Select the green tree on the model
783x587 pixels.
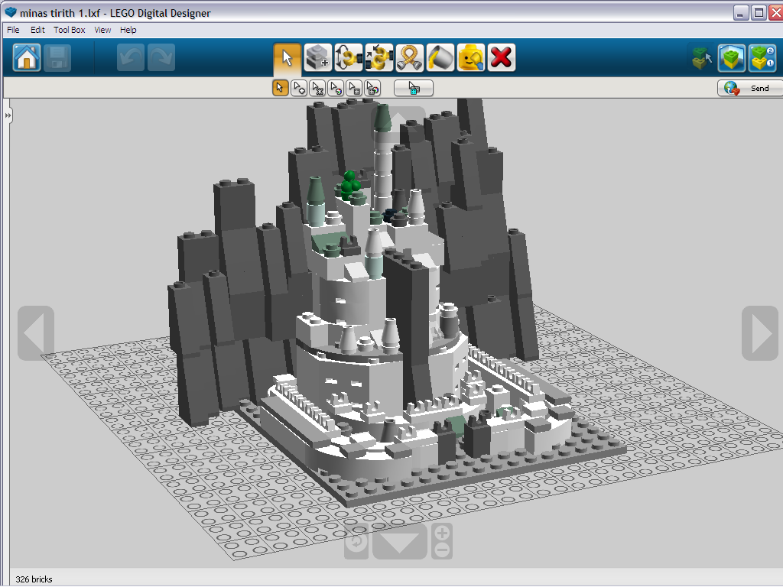[349, 186]
